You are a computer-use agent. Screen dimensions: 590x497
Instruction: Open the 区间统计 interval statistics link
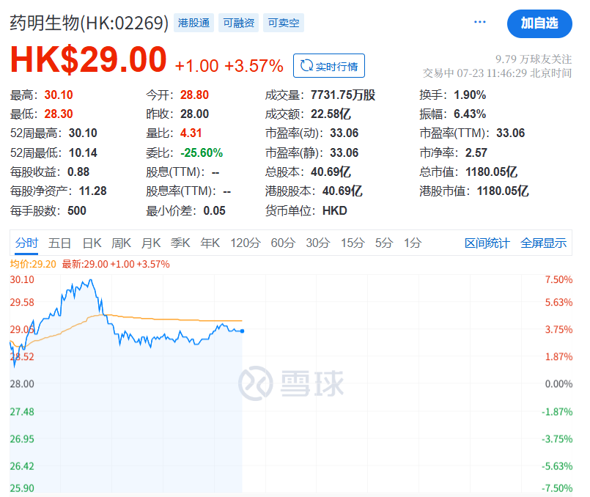point(487,243)
